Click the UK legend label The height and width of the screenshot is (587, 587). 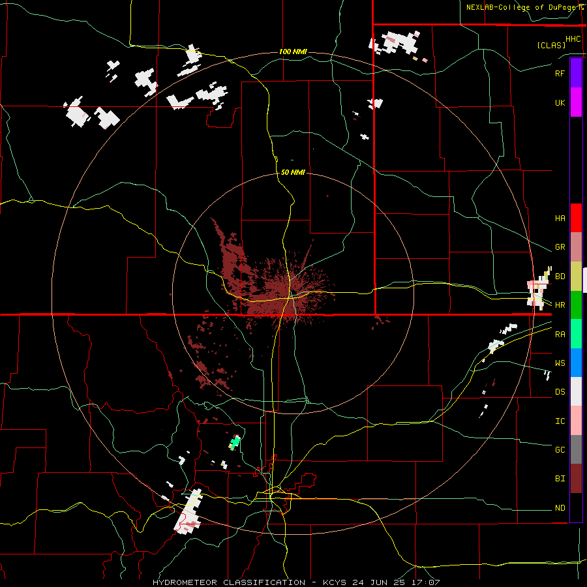coord(560,102)
